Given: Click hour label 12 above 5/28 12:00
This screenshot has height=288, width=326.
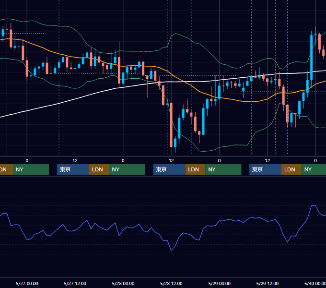Looking at the screenshot, I should (171, 161).
